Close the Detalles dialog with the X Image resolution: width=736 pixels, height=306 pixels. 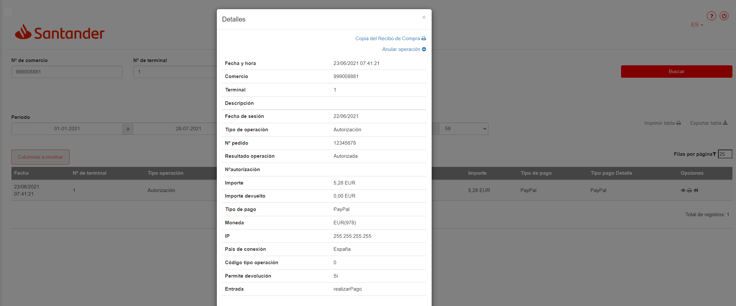tap(424, 17)
